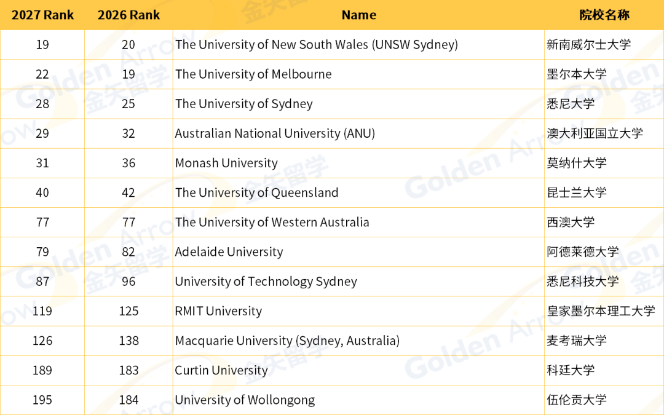The width and height of the screenshot is (664, 415).
Task: Select the Adelaide University name cell
Action: [x=358, y=252]
